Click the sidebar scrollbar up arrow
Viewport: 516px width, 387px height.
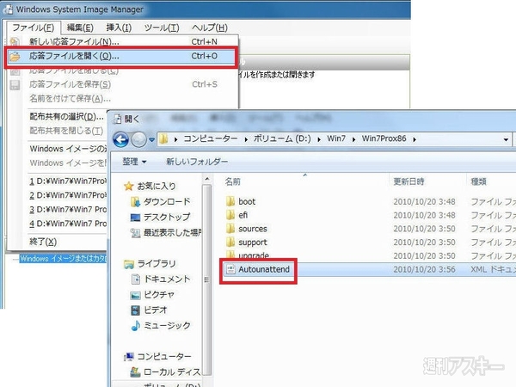pos(206,180)
